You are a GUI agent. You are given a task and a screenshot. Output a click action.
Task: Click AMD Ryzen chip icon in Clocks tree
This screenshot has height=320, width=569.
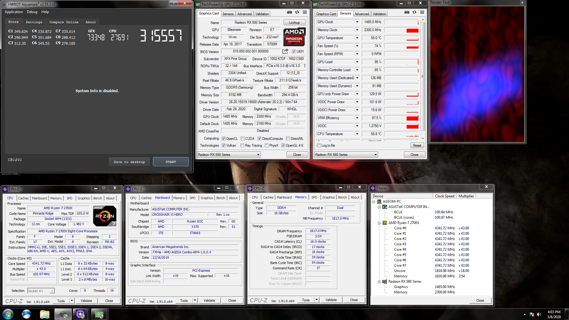[385, 223]
